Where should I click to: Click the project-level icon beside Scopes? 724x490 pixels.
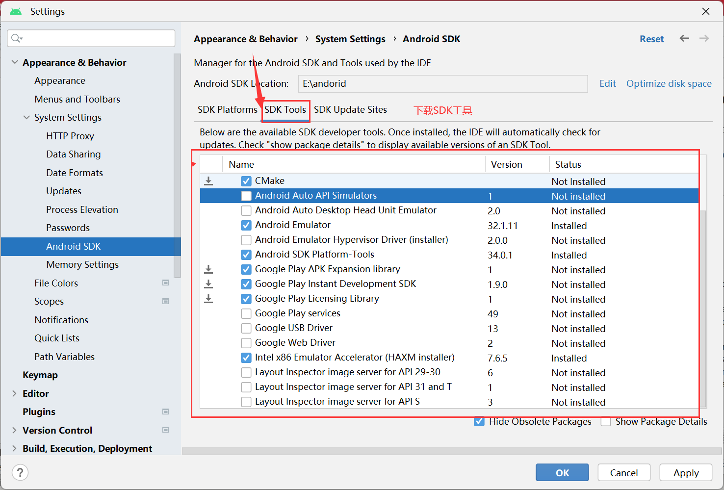[x=166, y=301]
